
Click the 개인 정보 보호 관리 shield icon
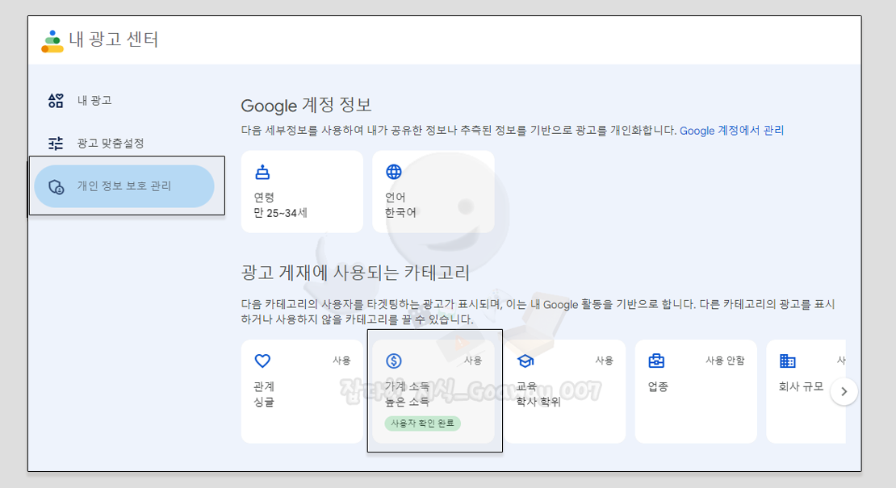coord(56,186)
